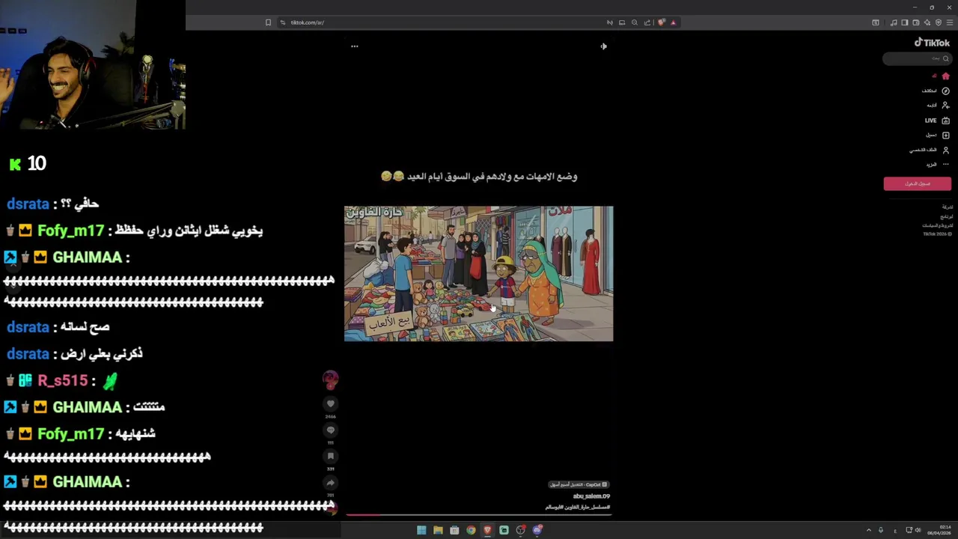958x539 pixels.
Task: Open the Brave Wallet icon
Action: 915,22
